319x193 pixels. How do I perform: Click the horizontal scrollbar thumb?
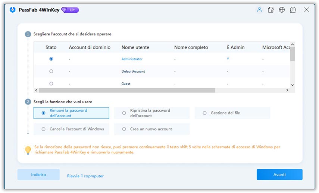pos(127,90)
